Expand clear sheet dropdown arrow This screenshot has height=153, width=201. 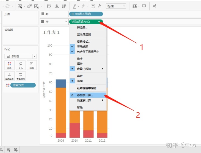(41, 6)
